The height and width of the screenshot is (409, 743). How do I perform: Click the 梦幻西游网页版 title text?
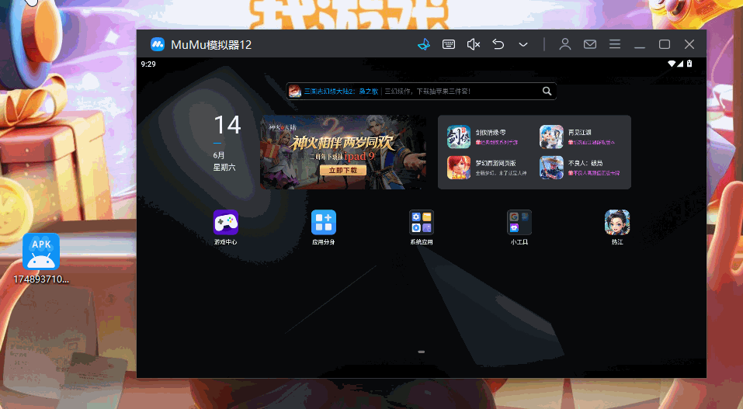click(x=496, y=163)
